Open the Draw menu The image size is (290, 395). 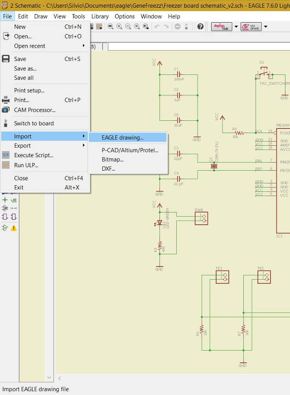41,16
